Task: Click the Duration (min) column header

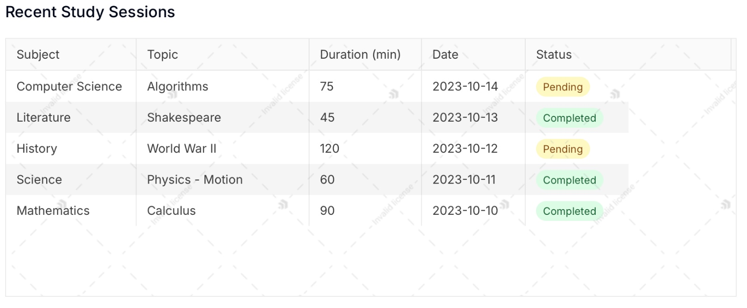Action: tap(365, 55)
